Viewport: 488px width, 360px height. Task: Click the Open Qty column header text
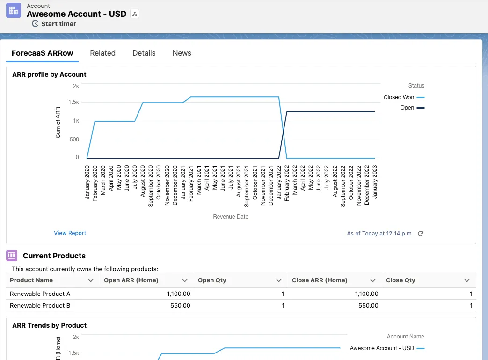point(212,280)
